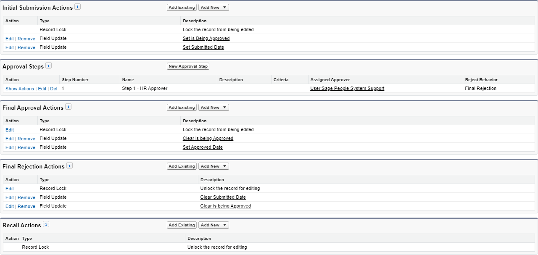
Task: Remove the Set Submitted Date field update
Action: 26,47
